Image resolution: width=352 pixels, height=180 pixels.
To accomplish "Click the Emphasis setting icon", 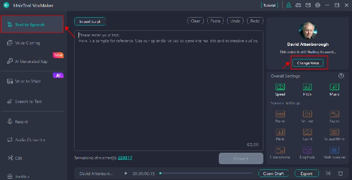I will [307, 151].
